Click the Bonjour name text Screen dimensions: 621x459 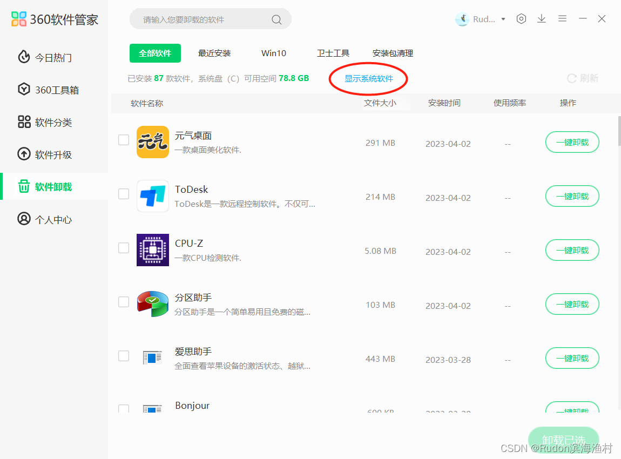[x=192, y=406]
